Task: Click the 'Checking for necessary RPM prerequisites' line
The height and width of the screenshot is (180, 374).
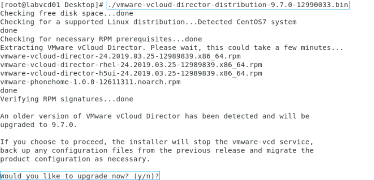Action: [101, 39]
